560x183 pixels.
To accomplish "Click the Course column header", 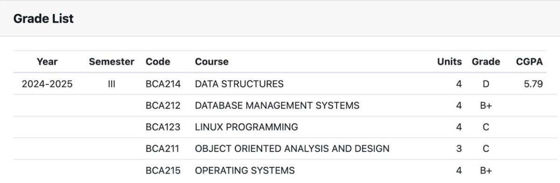I will [x=212, y=61].
